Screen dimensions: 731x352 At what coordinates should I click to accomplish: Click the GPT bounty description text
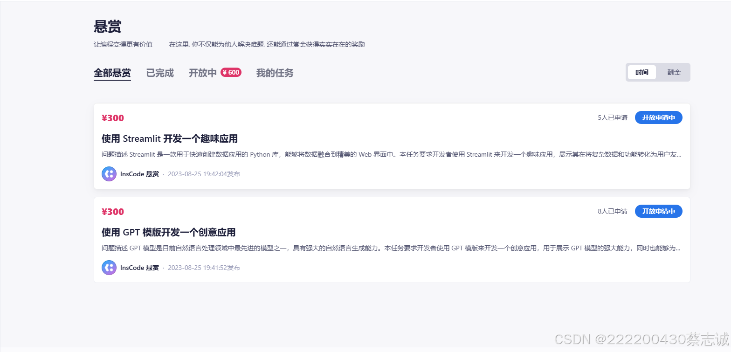[392, 248]
